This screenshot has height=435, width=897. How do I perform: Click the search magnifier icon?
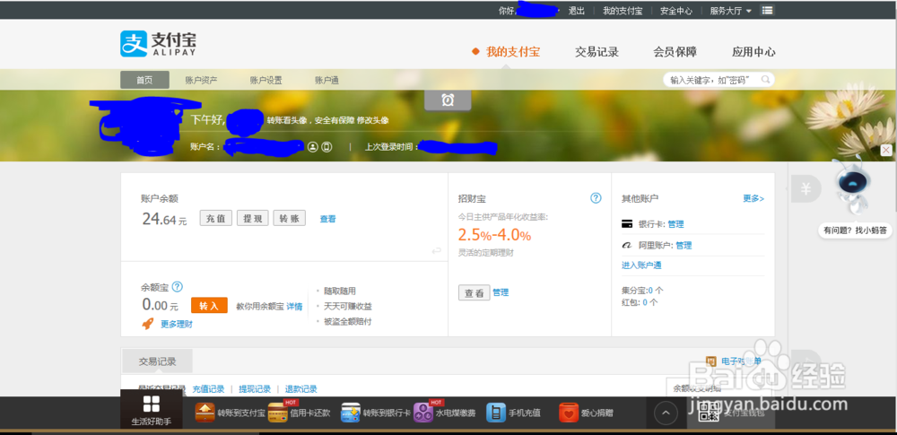tap(765, 80)
